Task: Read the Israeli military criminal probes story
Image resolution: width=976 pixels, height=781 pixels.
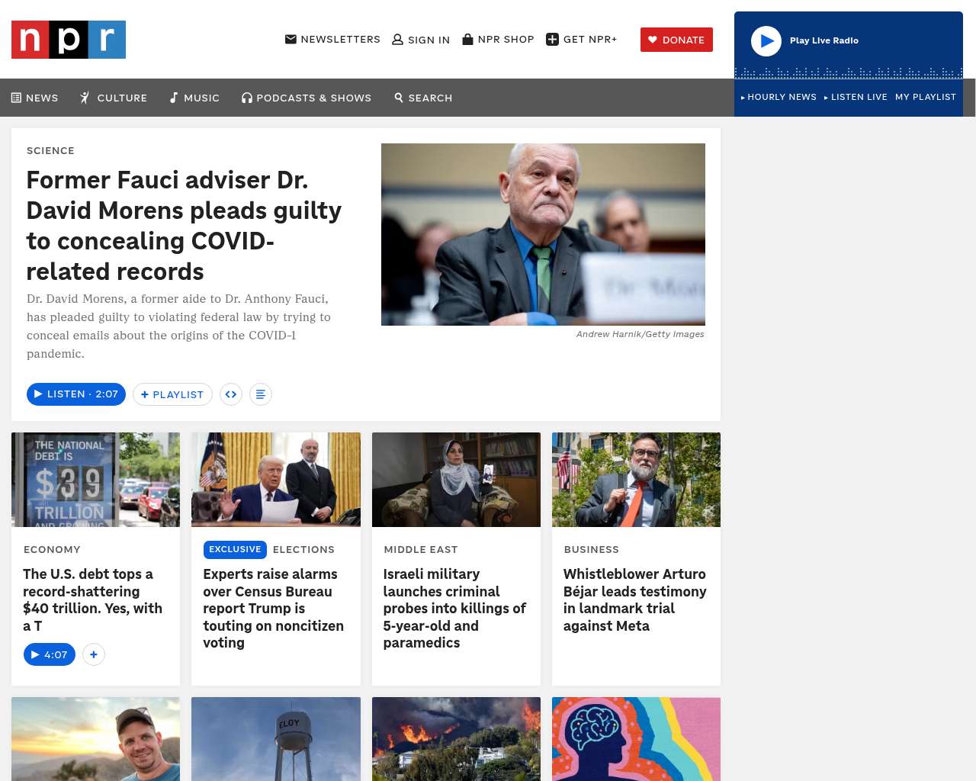Action: tap(454, 608)
